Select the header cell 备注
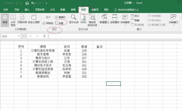 (99, 47)
